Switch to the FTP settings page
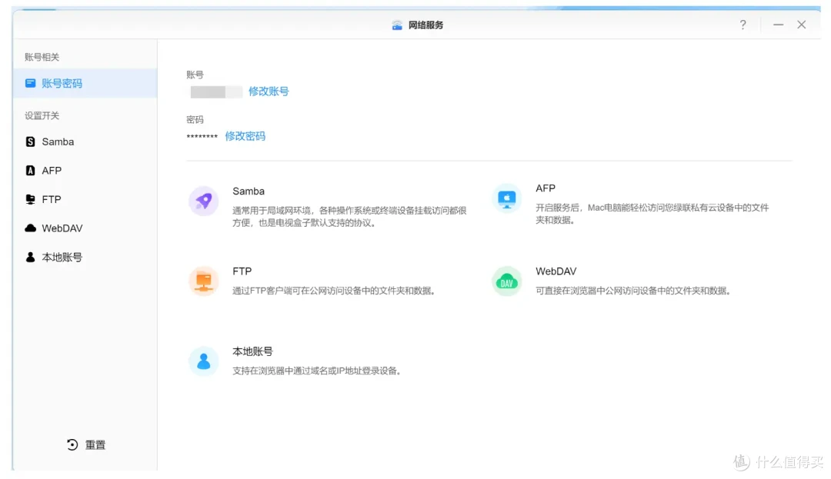The width and height of the screenshot is (831, 479). pos(85,200)
